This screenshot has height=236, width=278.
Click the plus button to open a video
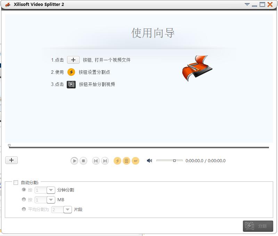coord(11,160)
